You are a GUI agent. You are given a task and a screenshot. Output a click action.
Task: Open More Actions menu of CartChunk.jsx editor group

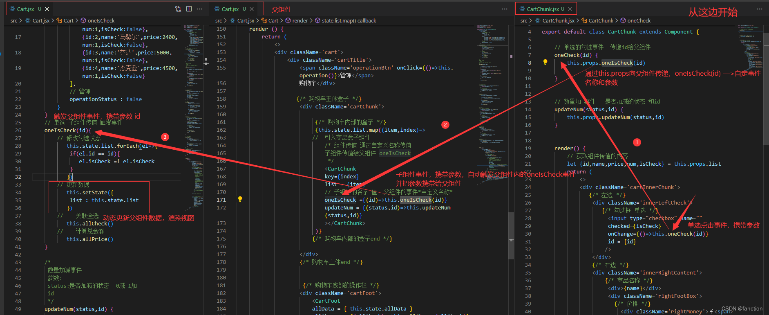pyautogui.click(x=760, y=9)
